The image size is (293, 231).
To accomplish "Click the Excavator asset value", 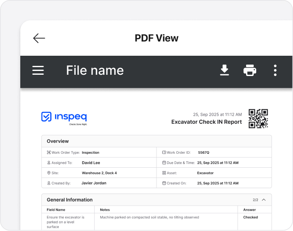I will (x=205, y=173).
